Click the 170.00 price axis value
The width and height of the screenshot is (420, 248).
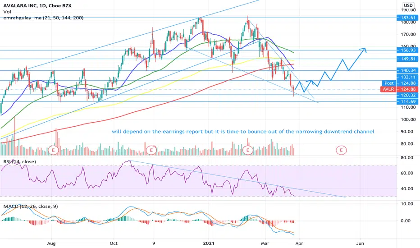coord(408,34)
